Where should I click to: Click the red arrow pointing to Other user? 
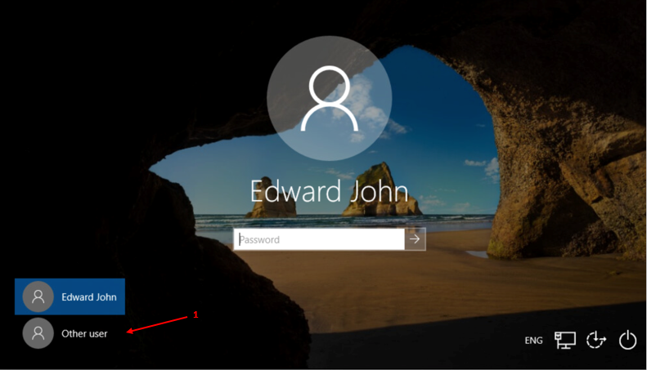pos(160,324)
